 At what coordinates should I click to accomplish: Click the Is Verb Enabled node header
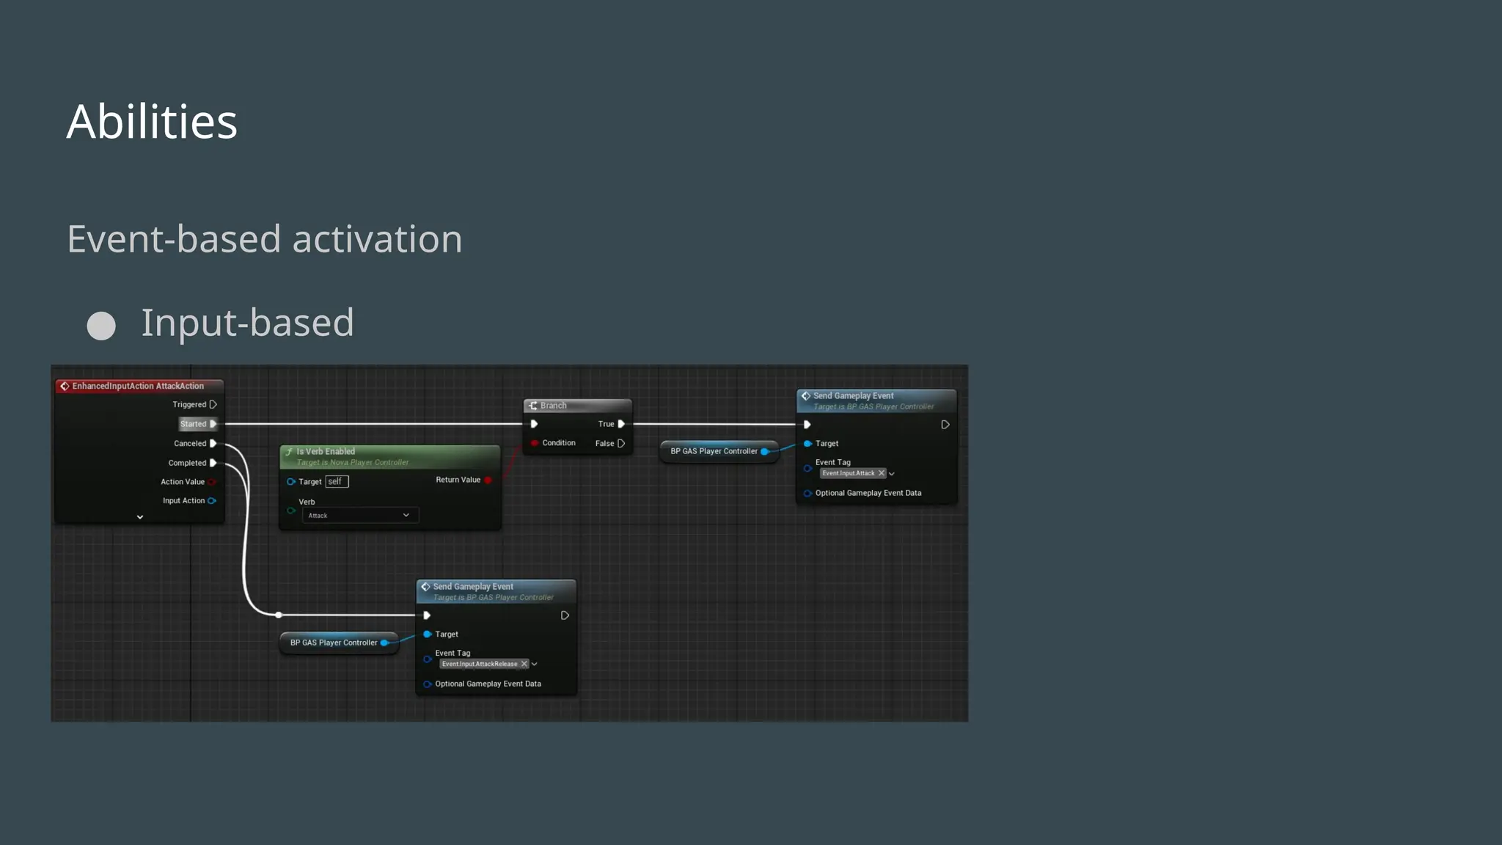point(390,456)
